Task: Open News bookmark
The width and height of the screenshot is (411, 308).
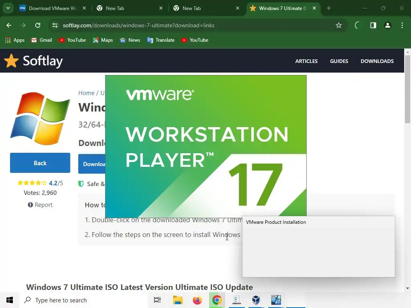Action: pyautogui.click(x=130, y=40)
